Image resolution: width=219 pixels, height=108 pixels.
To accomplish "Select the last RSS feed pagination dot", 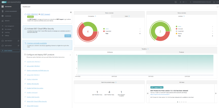I will (x=186, y=102).
